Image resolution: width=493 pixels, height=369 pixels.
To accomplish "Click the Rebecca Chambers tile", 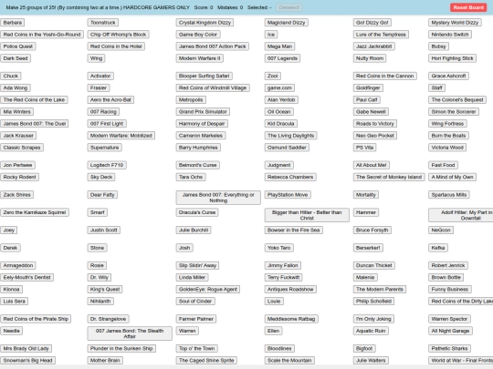I will 290,177.
